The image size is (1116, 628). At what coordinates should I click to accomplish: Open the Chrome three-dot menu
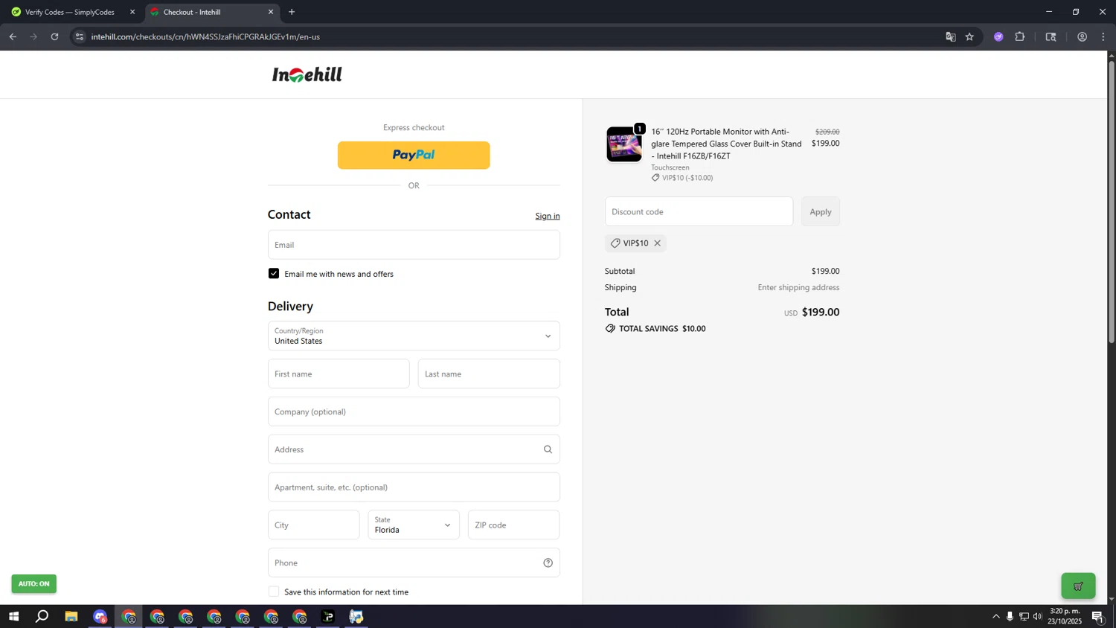pos(1103,36)
